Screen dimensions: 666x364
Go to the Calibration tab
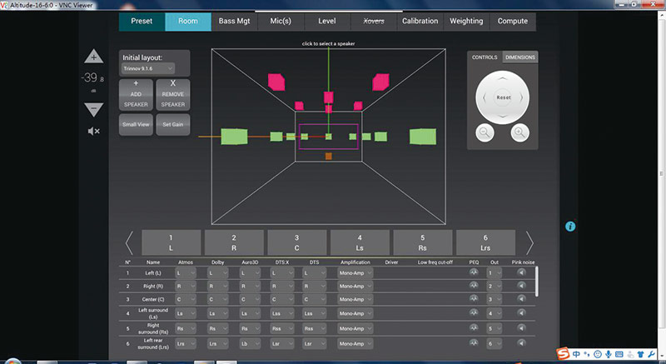[x=420, y=21]
